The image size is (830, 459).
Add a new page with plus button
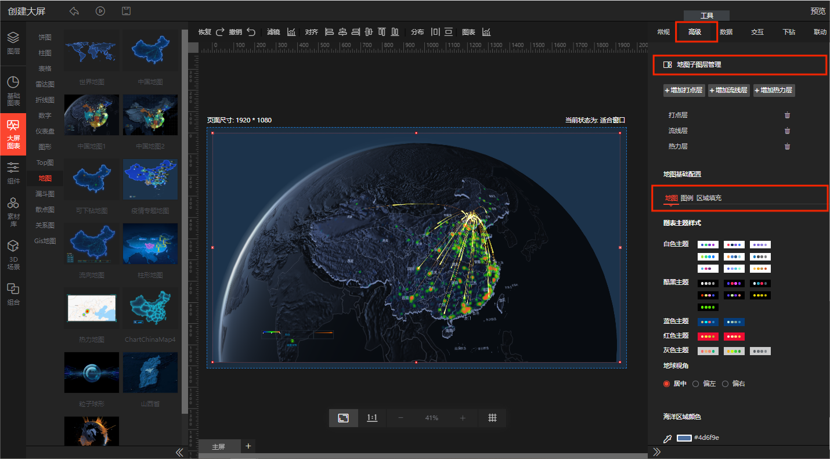click(x=248, y=446)
